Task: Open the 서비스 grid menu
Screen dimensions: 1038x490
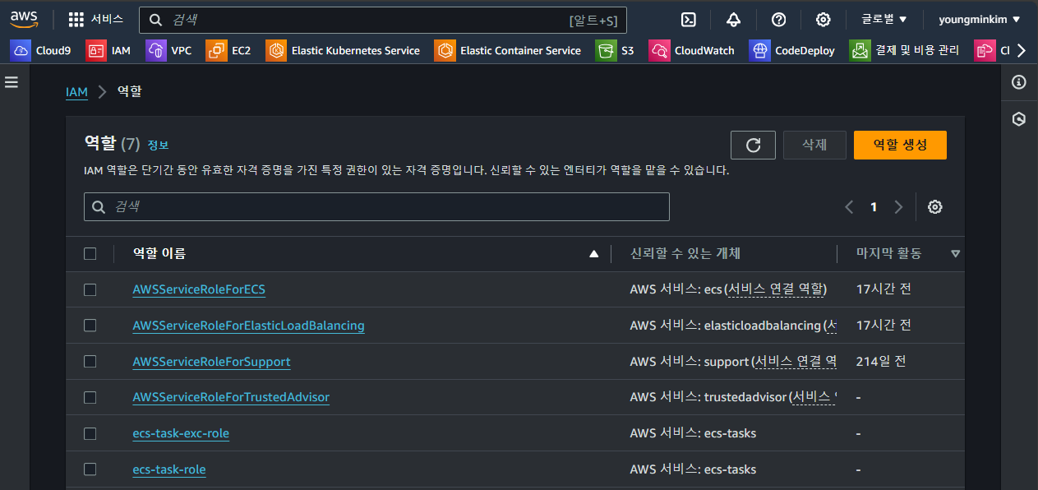Action: pyautogui.click(x=95, y=20)
